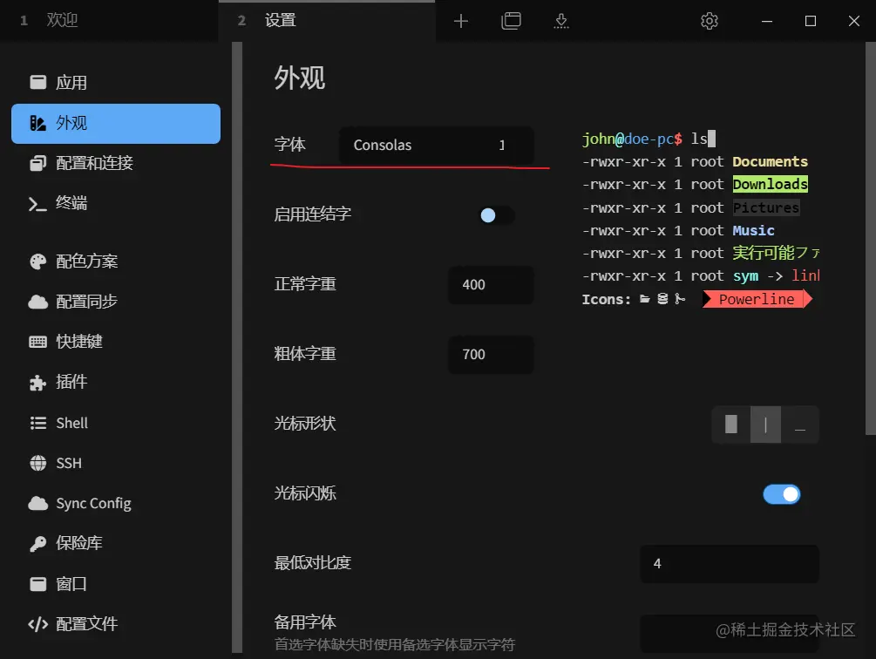This screenshot has height=659, width=876.
Task: Open settings via gear icon
Action: click(709, 21)
